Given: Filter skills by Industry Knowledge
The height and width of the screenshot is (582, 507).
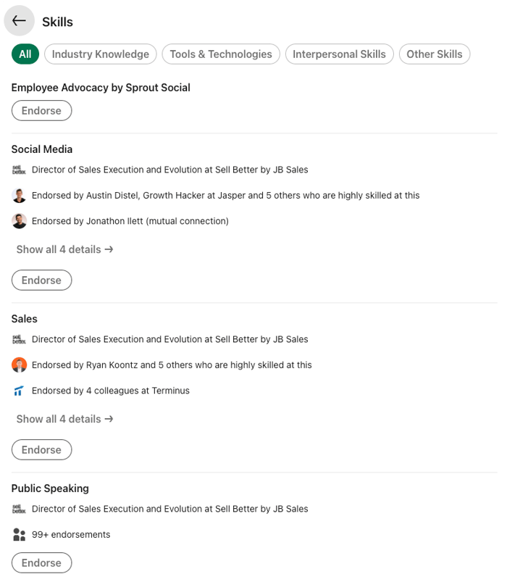Looking at the screenshot, I should (101, 54).
